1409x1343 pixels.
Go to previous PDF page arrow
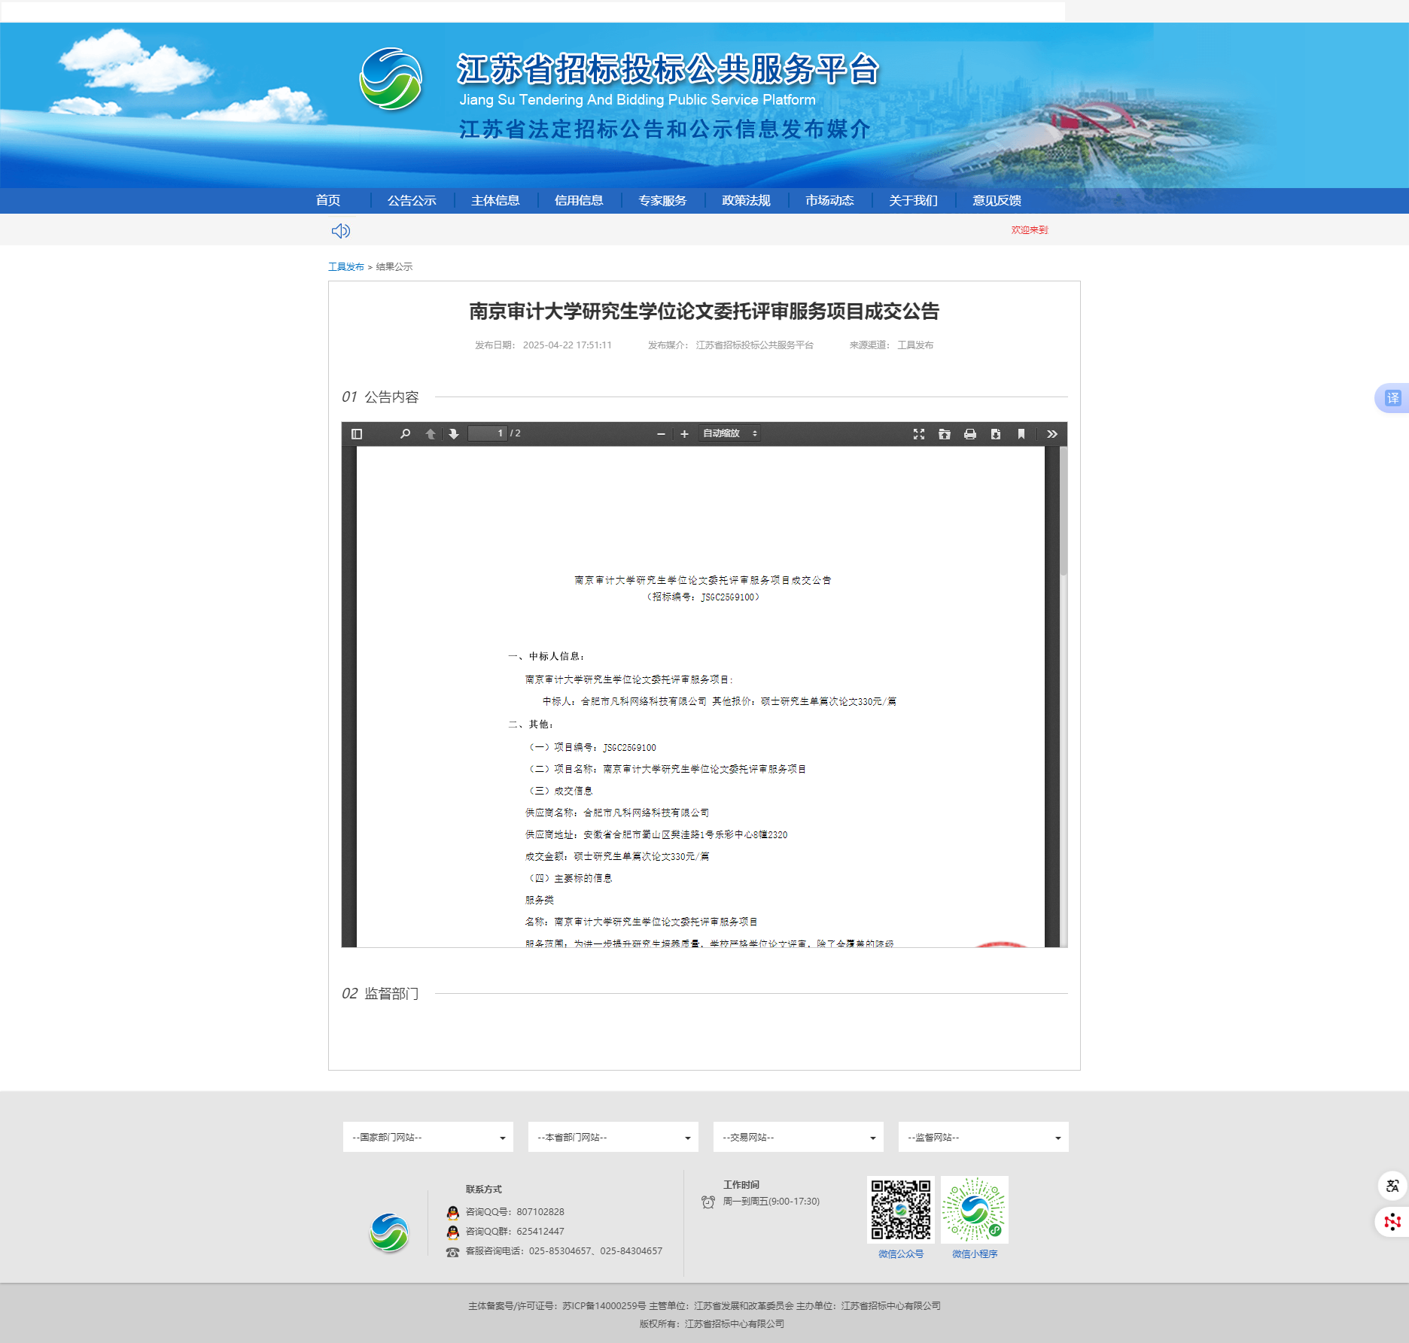431,434
